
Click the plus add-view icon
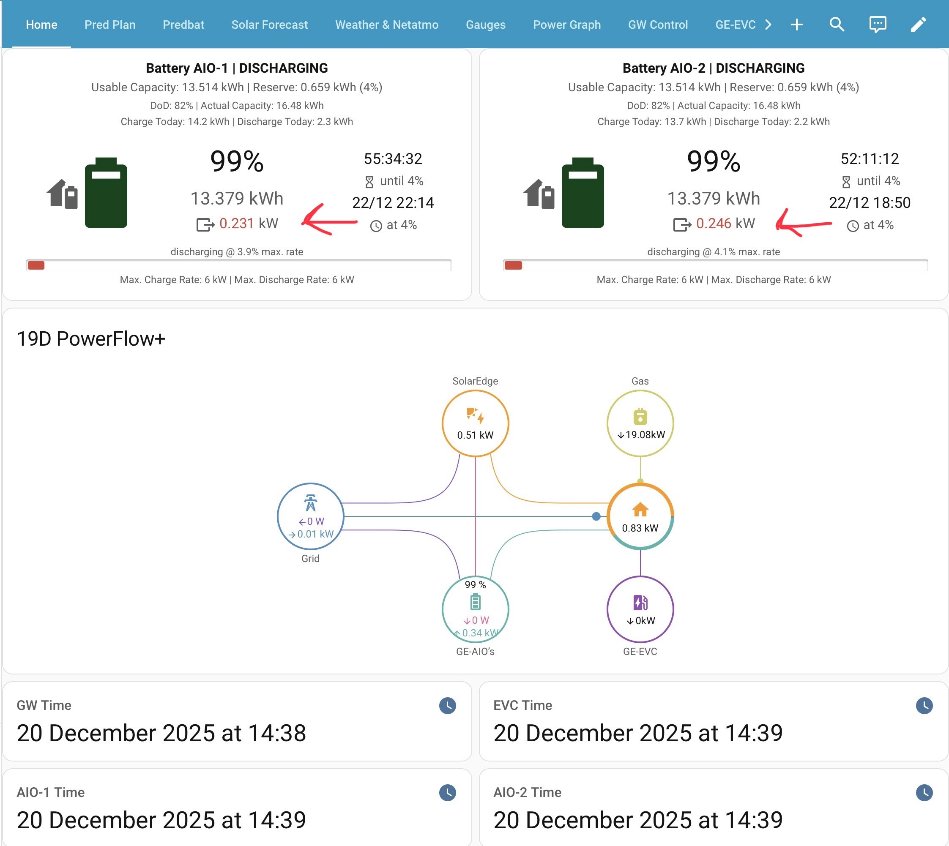pyautogui.click(x=796, y=25)
